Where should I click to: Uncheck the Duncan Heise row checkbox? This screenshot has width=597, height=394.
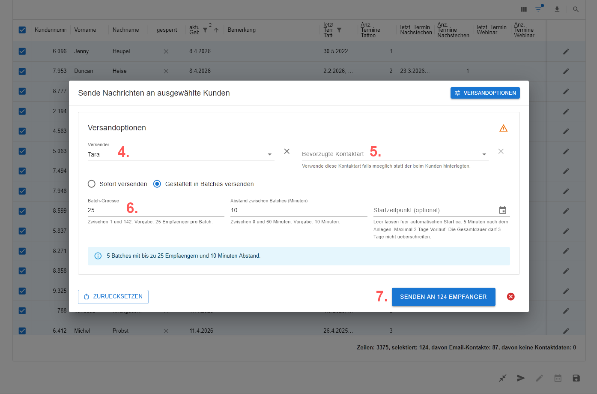point(22,71)
